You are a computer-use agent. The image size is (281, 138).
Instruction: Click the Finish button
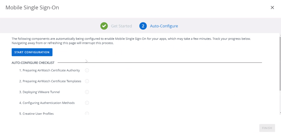267,128
